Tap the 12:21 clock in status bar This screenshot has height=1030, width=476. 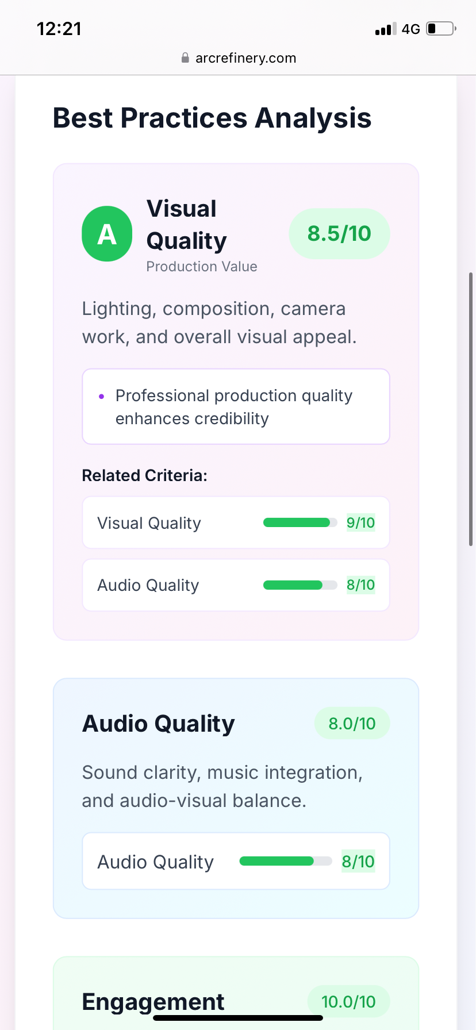point(59,29)
